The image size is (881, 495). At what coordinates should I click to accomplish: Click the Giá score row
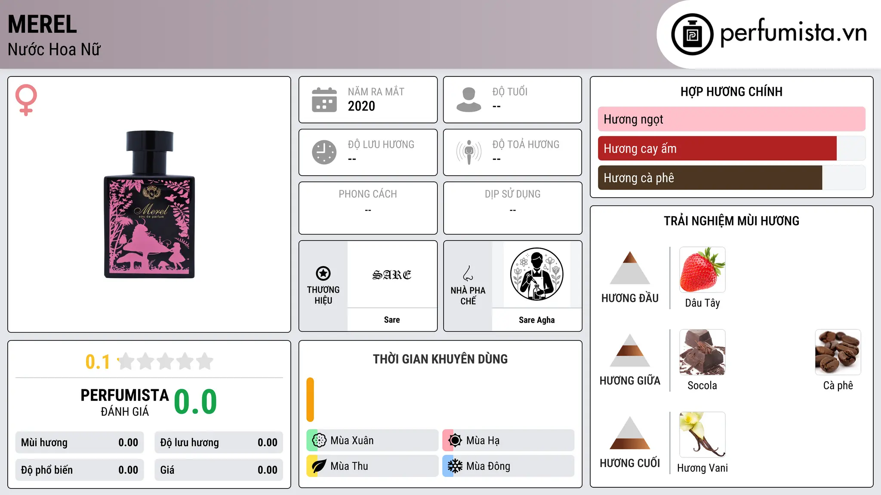tap(219, 470)
